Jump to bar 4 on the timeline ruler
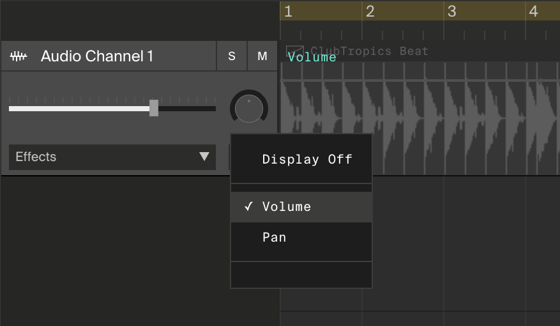560x326 pixels. point(534,12)
